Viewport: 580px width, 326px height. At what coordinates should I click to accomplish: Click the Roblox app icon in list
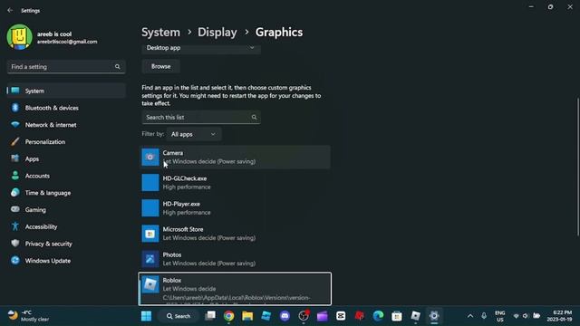pyautogui.click(x=150, y=284)
